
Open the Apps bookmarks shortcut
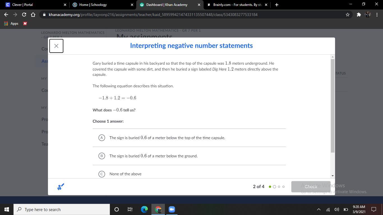(x=11, y=24)
